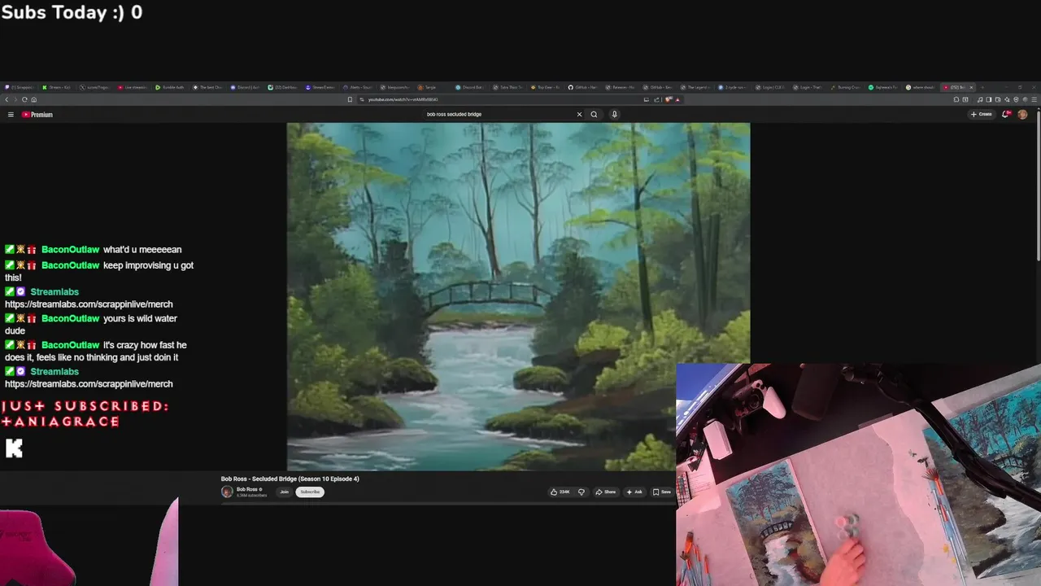This screenshot has width=1041, height=586.
Task: Go back with the browser back arrow
Action: [7, 99]
